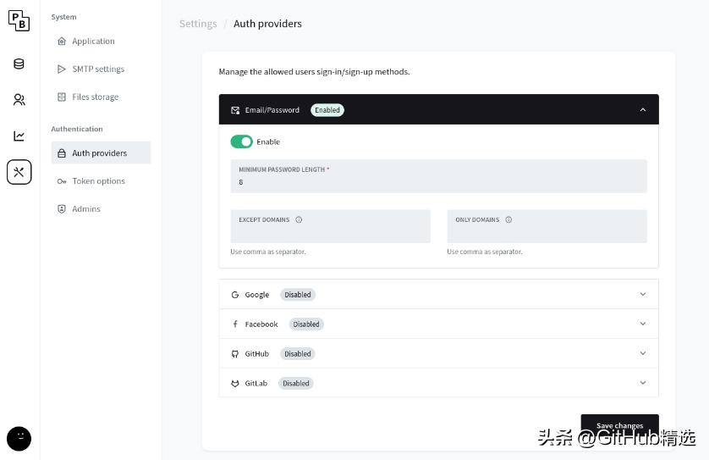Click the Google logo icon
This screenshot has width=709, height=460.
(235, 295)
